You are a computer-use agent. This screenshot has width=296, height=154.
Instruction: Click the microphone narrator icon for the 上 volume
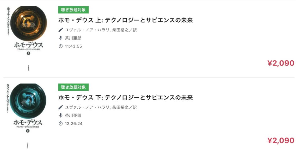click(61, 38)
